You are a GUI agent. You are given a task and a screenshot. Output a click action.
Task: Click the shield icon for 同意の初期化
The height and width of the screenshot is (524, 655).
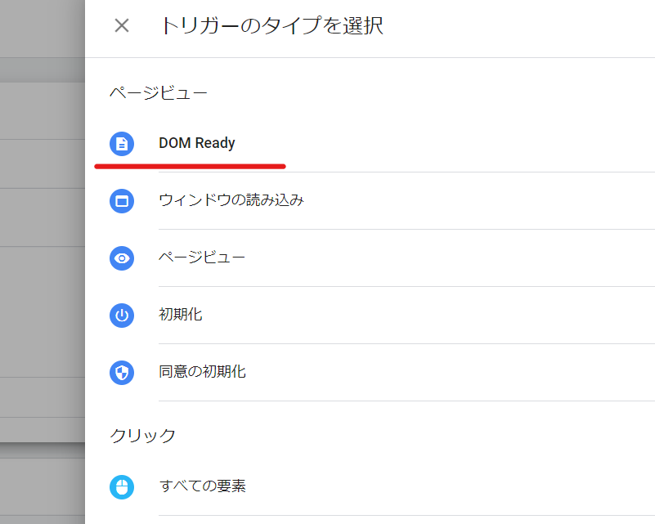(122, 373)
